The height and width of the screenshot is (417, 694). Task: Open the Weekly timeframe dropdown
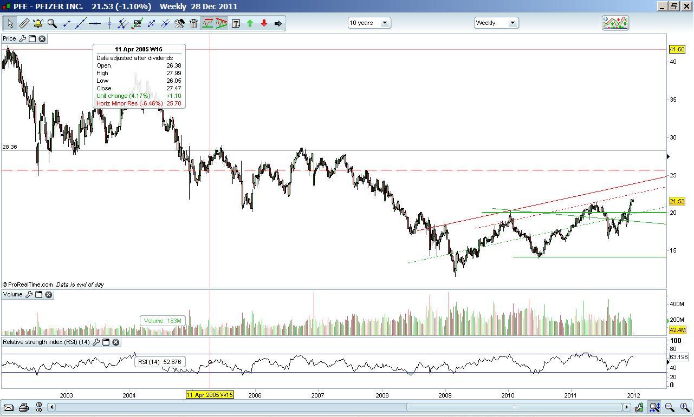click(496, 23)
